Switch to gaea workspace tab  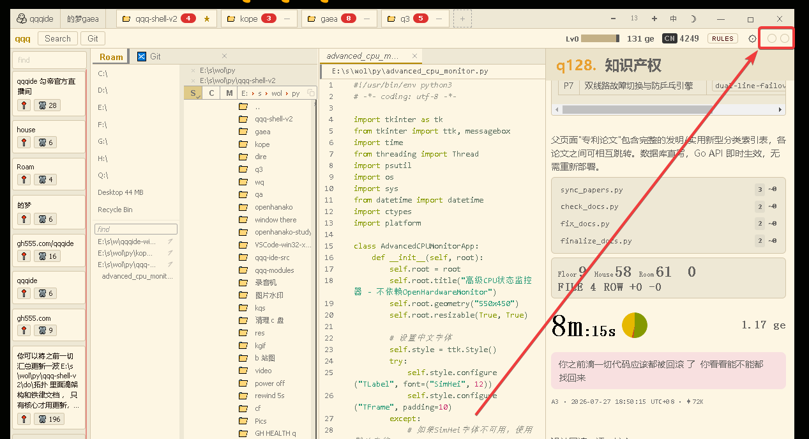[x=339, y=19]
